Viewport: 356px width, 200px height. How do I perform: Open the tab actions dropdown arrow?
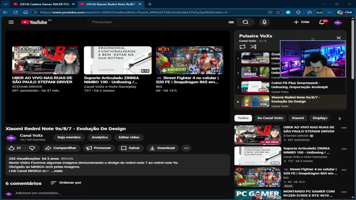[x=6, y=4]
